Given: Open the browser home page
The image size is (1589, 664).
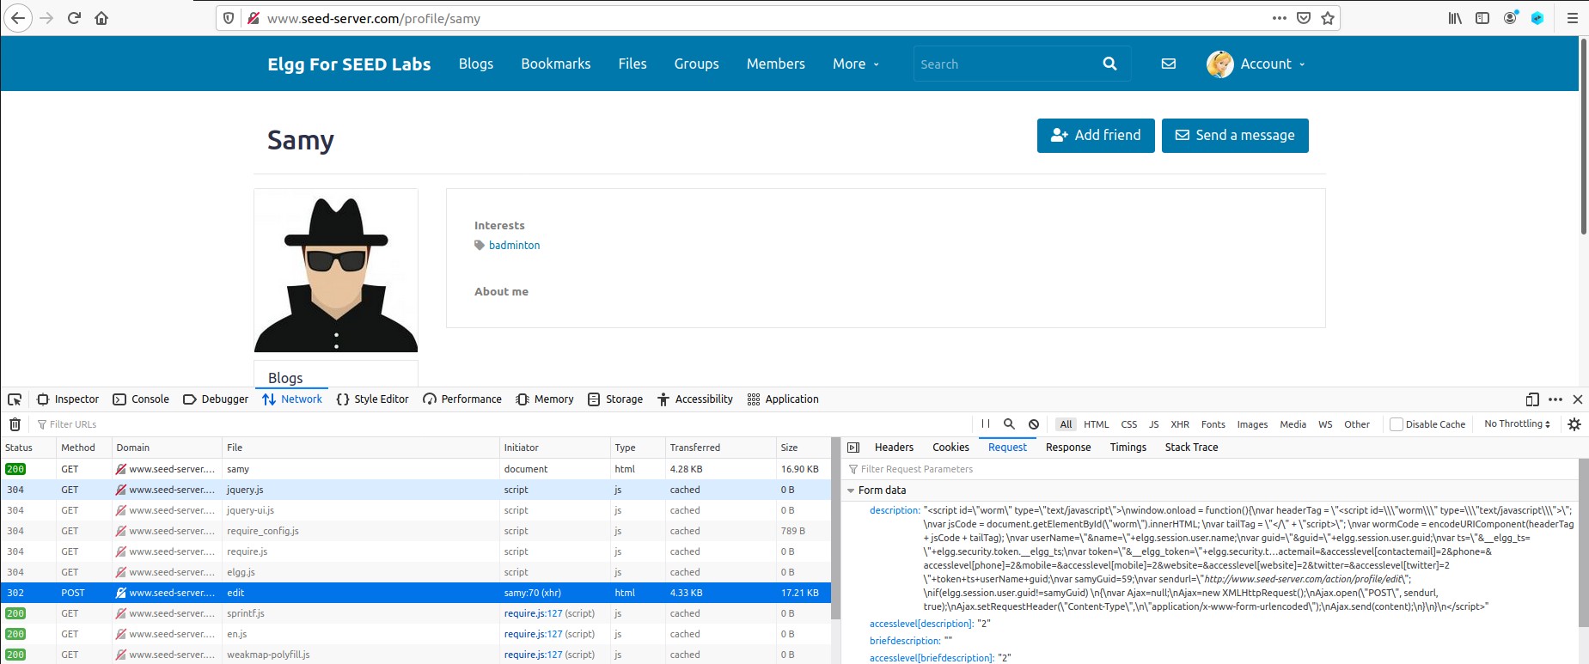Looking at the screenshot, I should [x=101, y=18].
